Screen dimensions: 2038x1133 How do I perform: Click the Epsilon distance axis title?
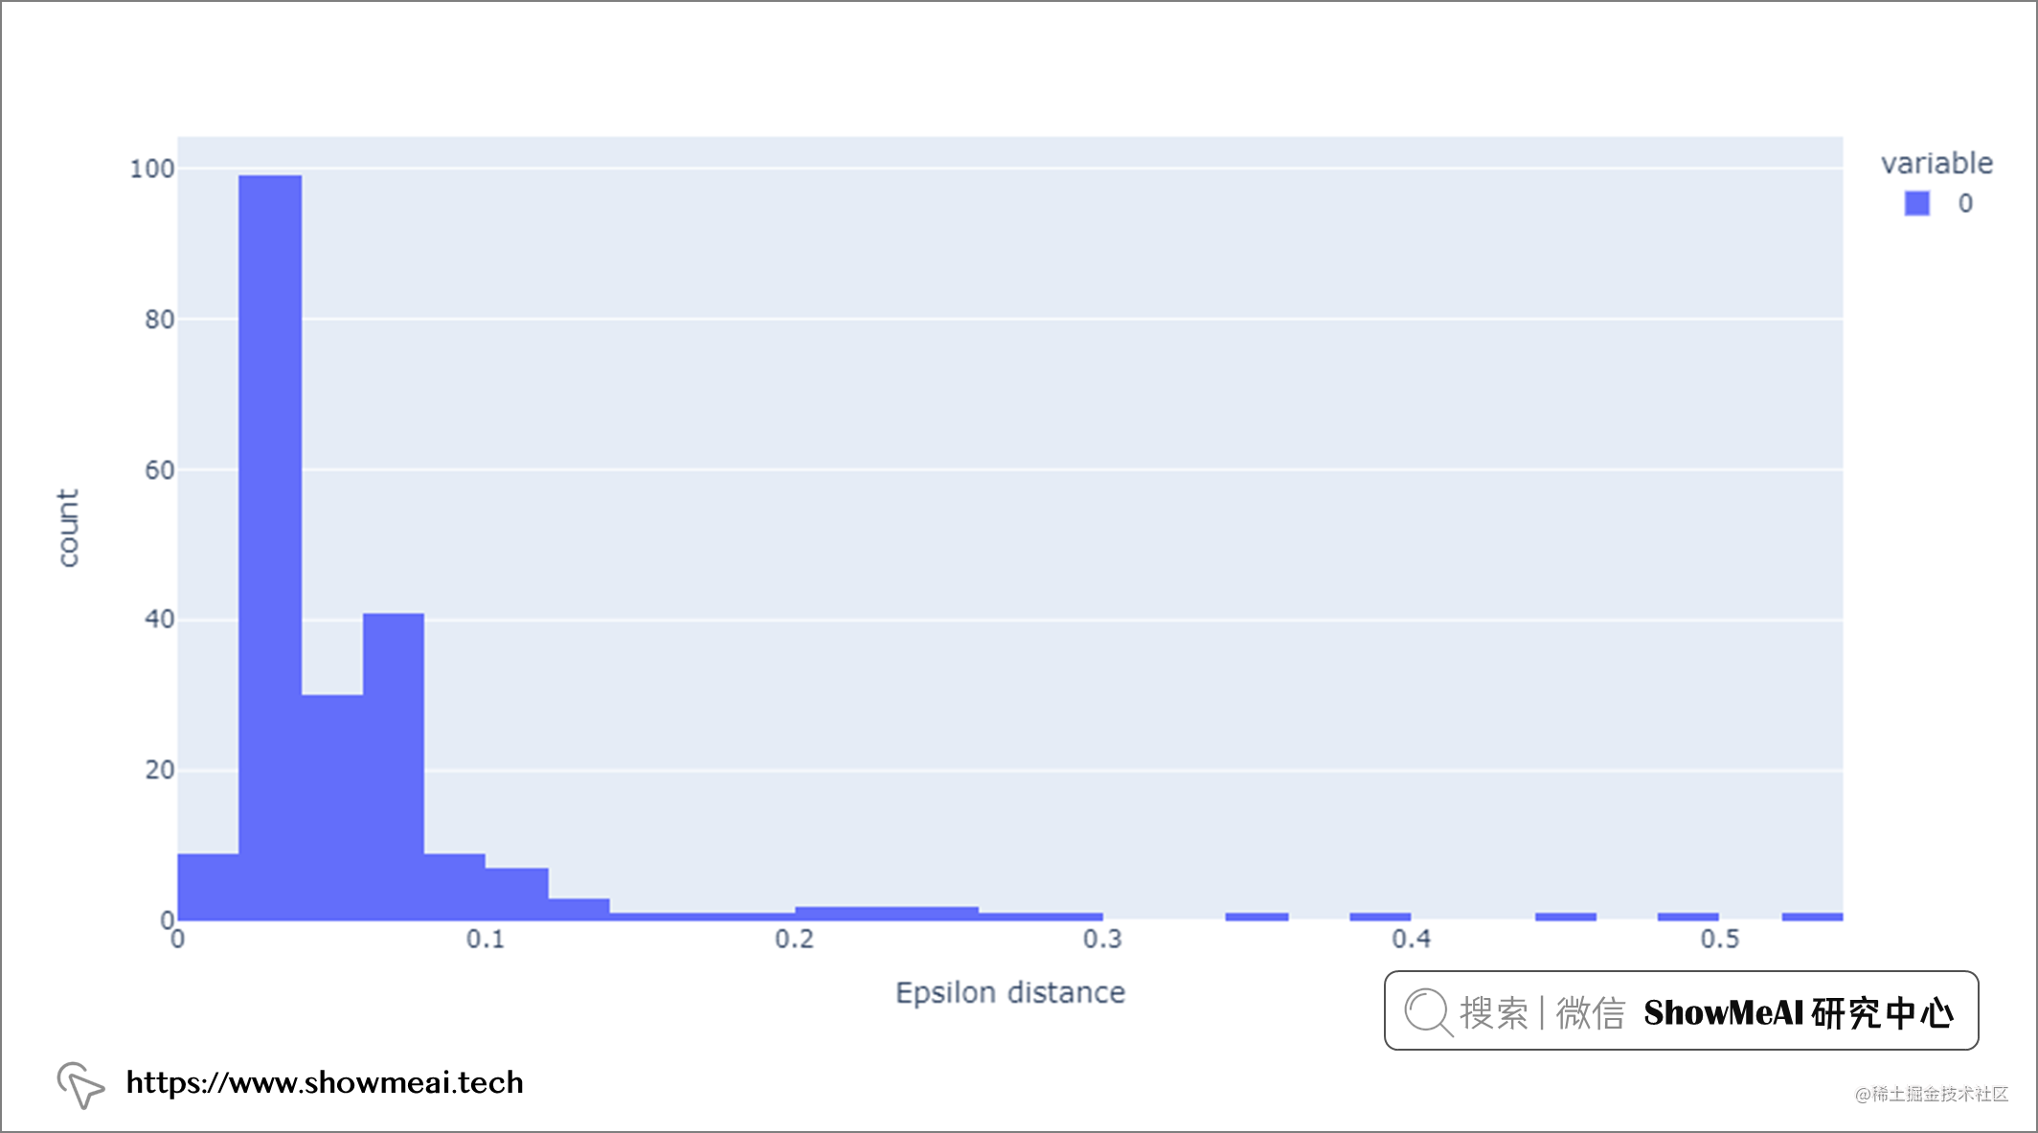[1010, 993]
